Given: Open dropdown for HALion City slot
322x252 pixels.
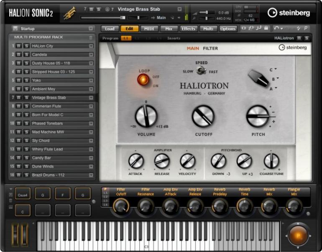Looking at the screenshot, I should pos(91,46).
